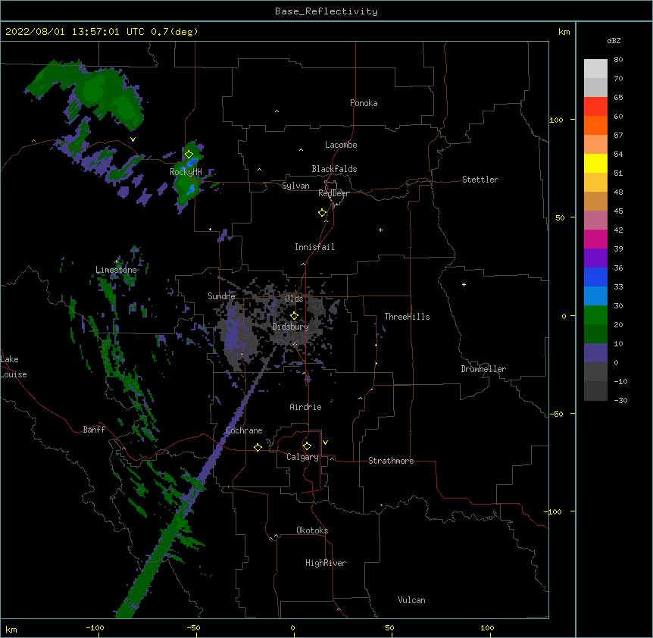Screen dimensions: 653x638
Task: Click the Drumheller label
Action: point(483,369)
